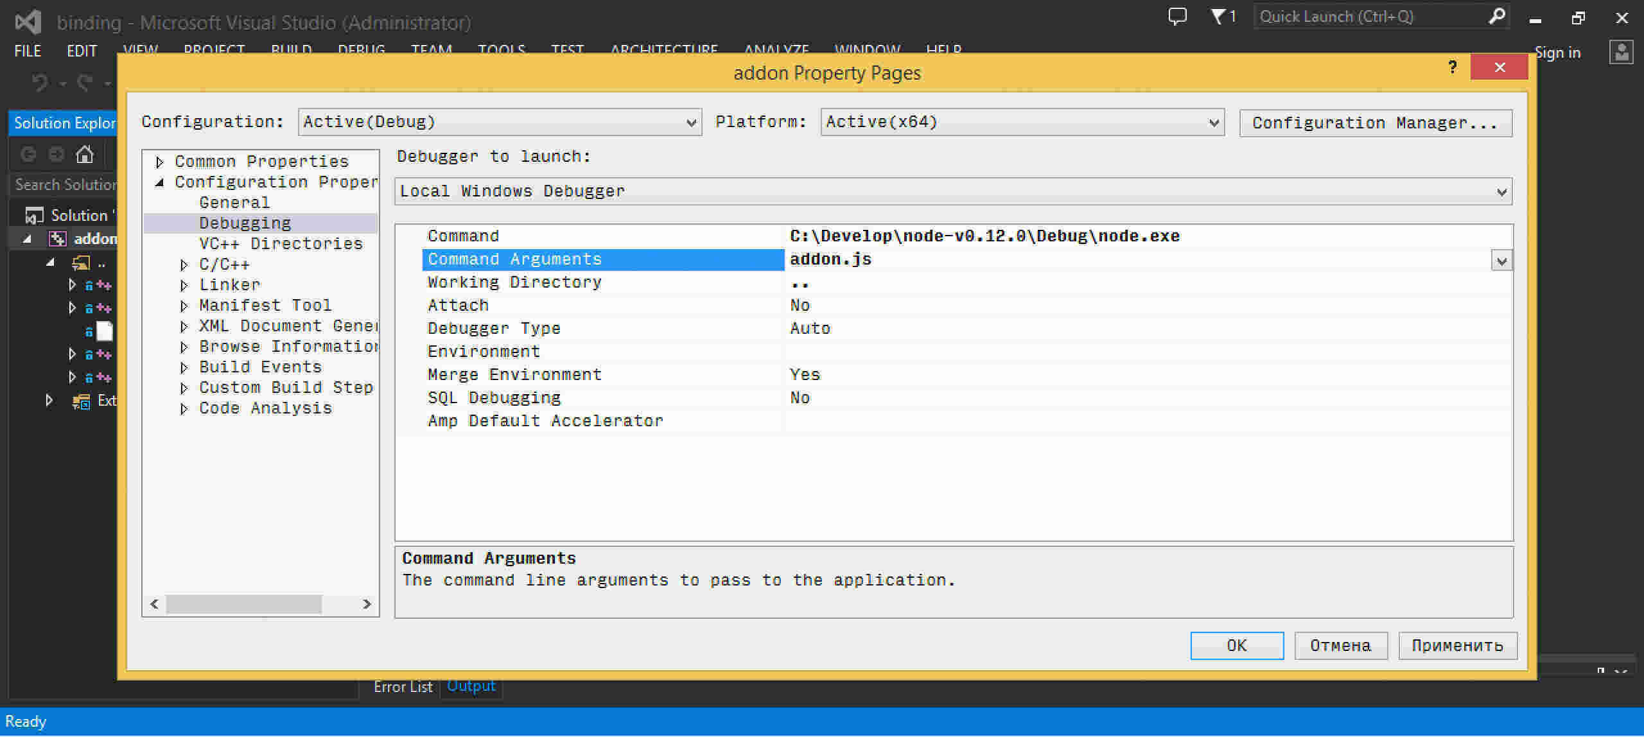Click the tree scrollbar right arrow
The height and width of the screenshot is (737, 1644).
[x=367, y=604]
